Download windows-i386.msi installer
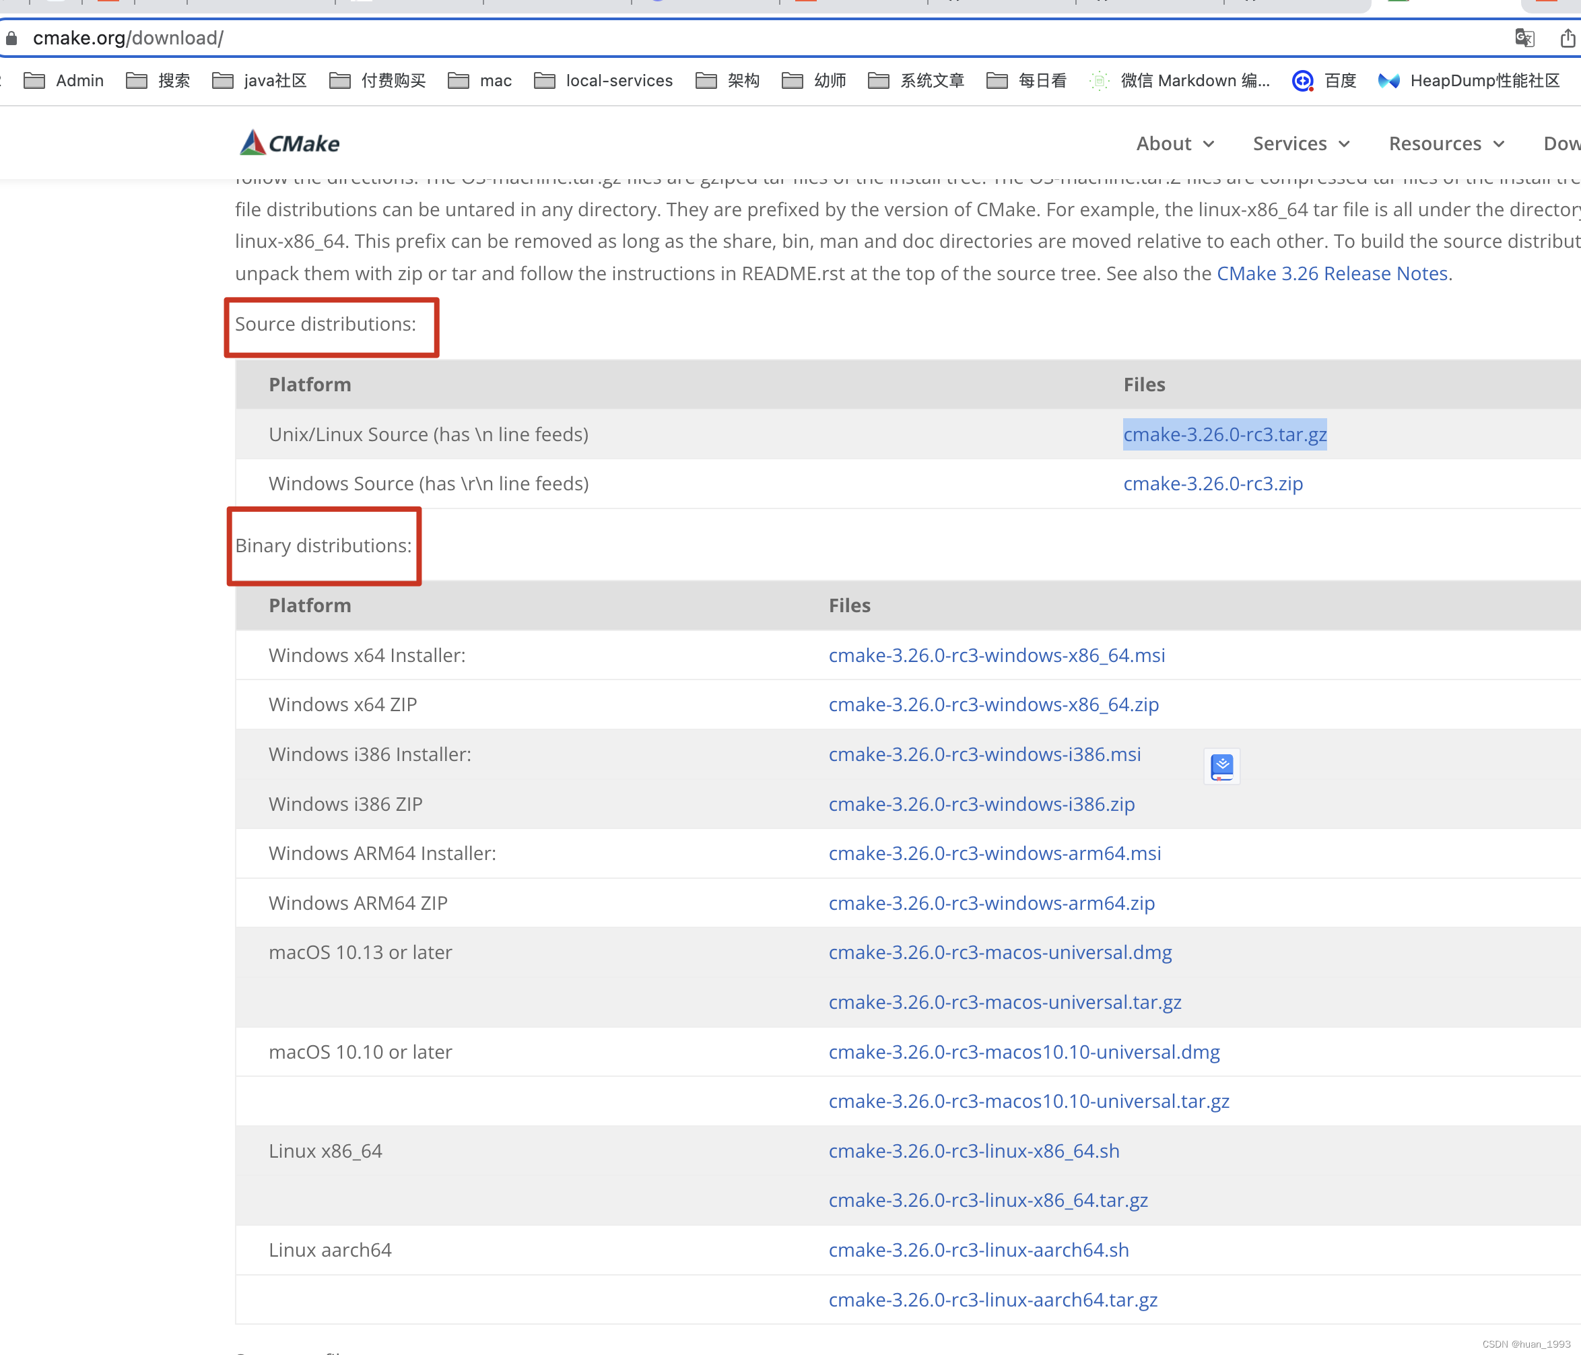1581x1355 pixels. (x=984, y=754)
